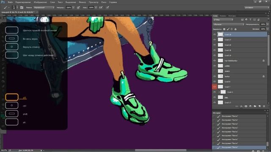Open brush Mode dropdown in options bar
271x152 pixels.
[x=44, y=8]
